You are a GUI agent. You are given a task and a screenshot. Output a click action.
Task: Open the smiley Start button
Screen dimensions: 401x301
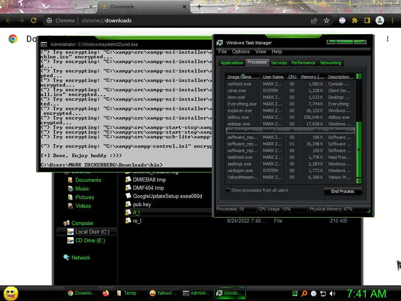pos(11,293)
